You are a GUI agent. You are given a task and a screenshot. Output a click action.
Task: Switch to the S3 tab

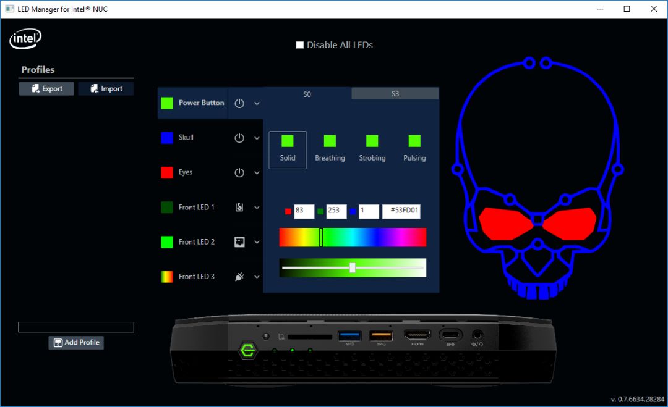coord(395,94)
